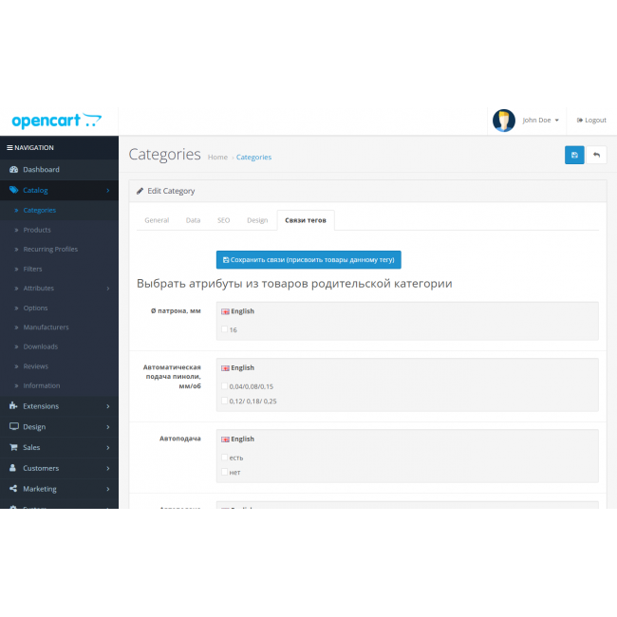Viewport: 617px width, 617px height.
Task: Click the Logout link in header
Action: [x=590, y=121]
